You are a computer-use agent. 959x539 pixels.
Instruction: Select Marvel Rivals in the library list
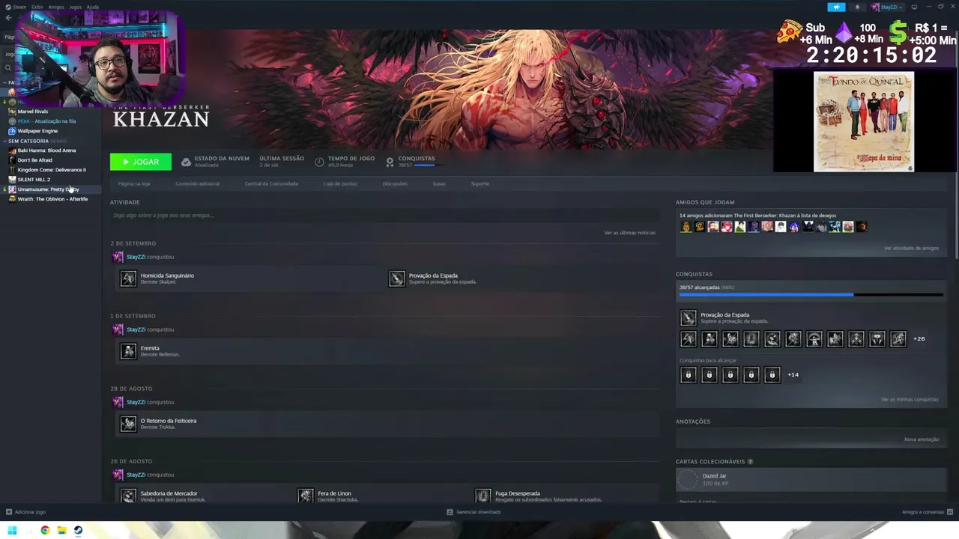pyautogui.click(x=33, y=112)
